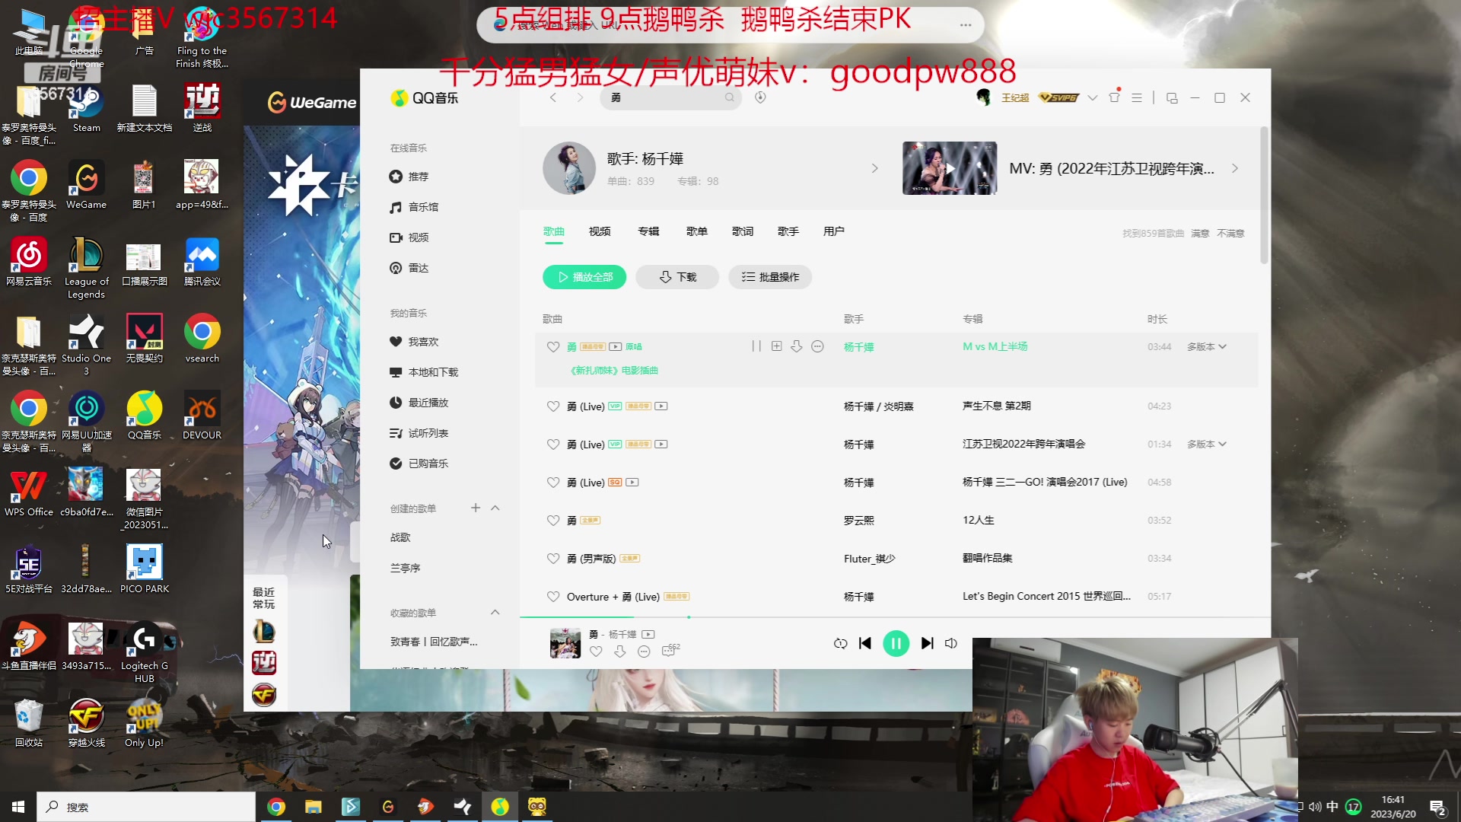Mark search results as 不满意

click(x=1230, y=233)
